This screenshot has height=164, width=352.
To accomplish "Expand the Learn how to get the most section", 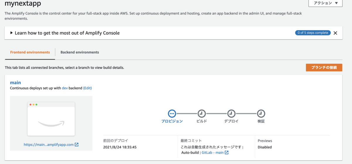I will click(x=11, y=33).
